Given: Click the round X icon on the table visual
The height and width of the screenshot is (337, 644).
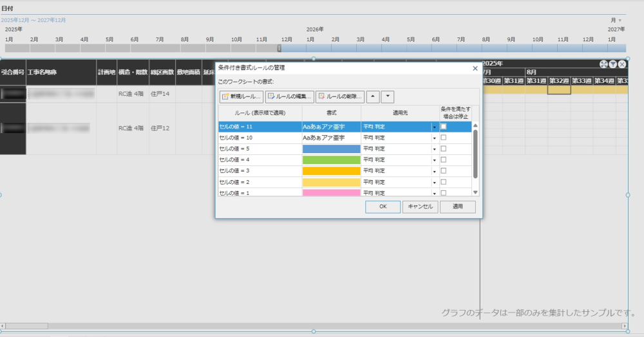Looking at the screenshot, I should click(622, 64).
